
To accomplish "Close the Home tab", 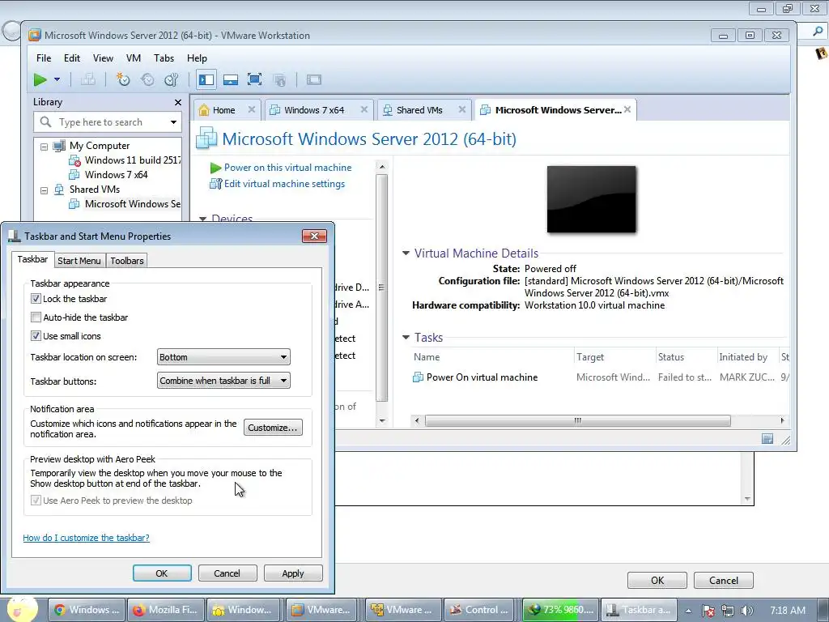I will [x=252, y=109].
